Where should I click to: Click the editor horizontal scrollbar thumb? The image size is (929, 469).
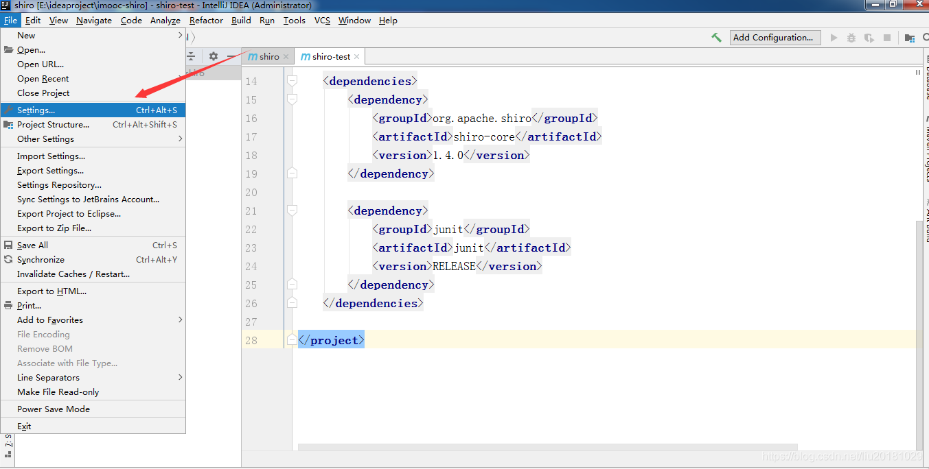(548, 446)
